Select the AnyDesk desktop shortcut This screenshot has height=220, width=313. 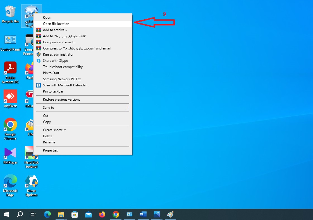click(x=10, y=99)
